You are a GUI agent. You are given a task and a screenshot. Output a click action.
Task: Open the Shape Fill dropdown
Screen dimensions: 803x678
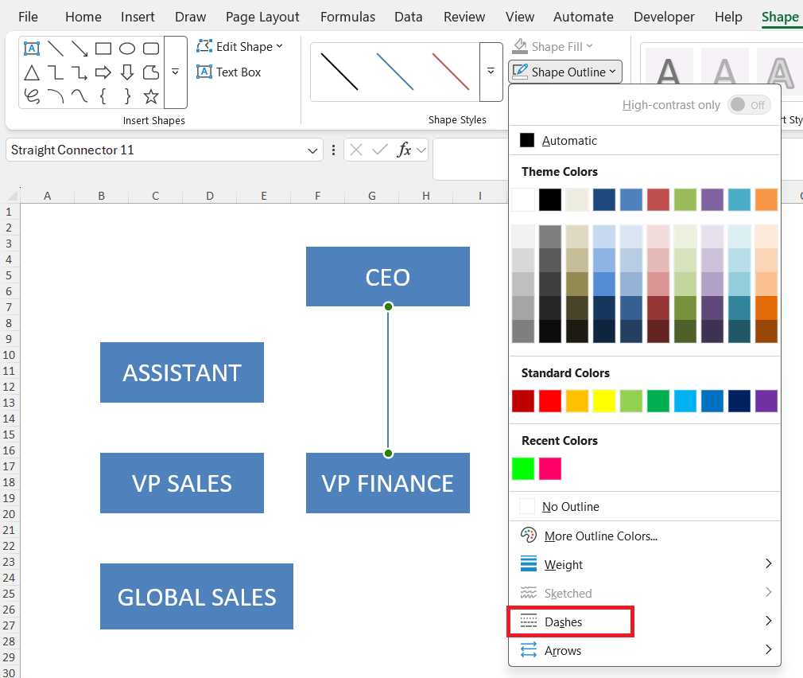tap(553, 47)
